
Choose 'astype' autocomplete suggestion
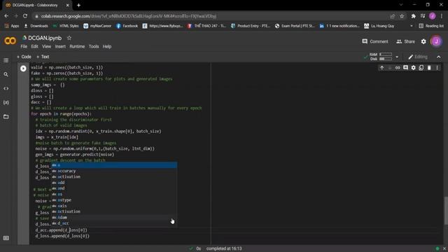pyautogui.click(x=114, y=200)
